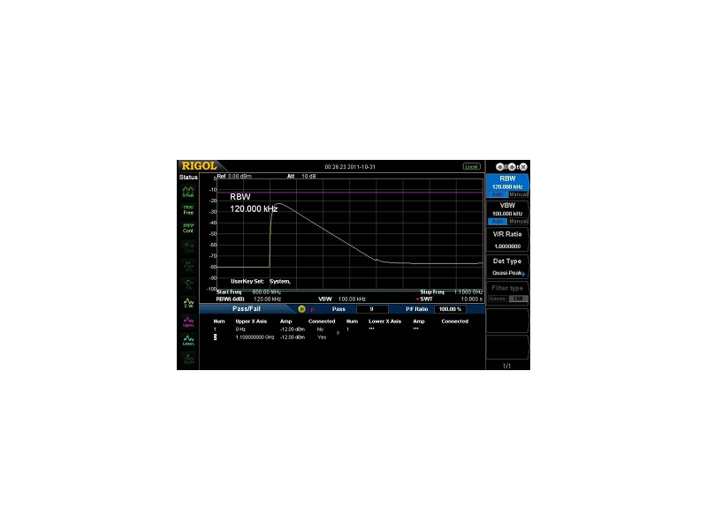
Task: Click the Pass count value field
Action: [x=372, y=309]
